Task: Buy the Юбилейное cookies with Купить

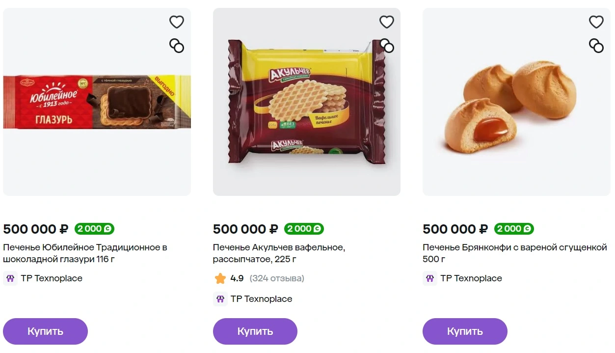Action: [45, 331]
